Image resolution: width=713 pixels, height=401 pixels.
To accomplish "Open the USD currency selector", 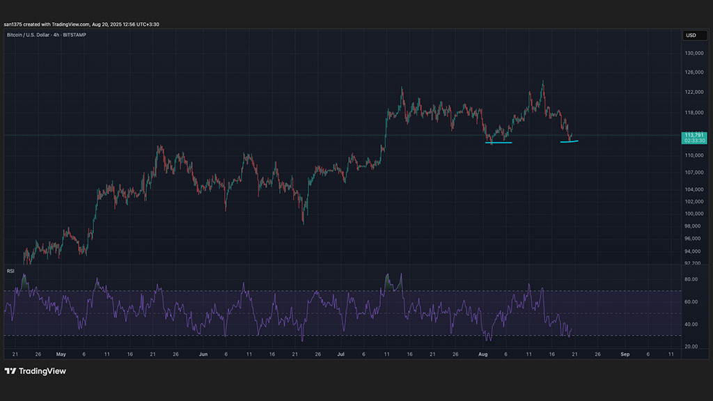I will pos(694,36).
